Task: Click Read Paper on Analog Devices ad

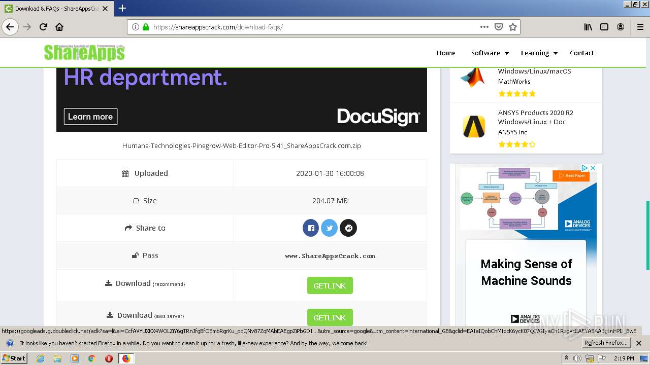Action: (571, 176)
